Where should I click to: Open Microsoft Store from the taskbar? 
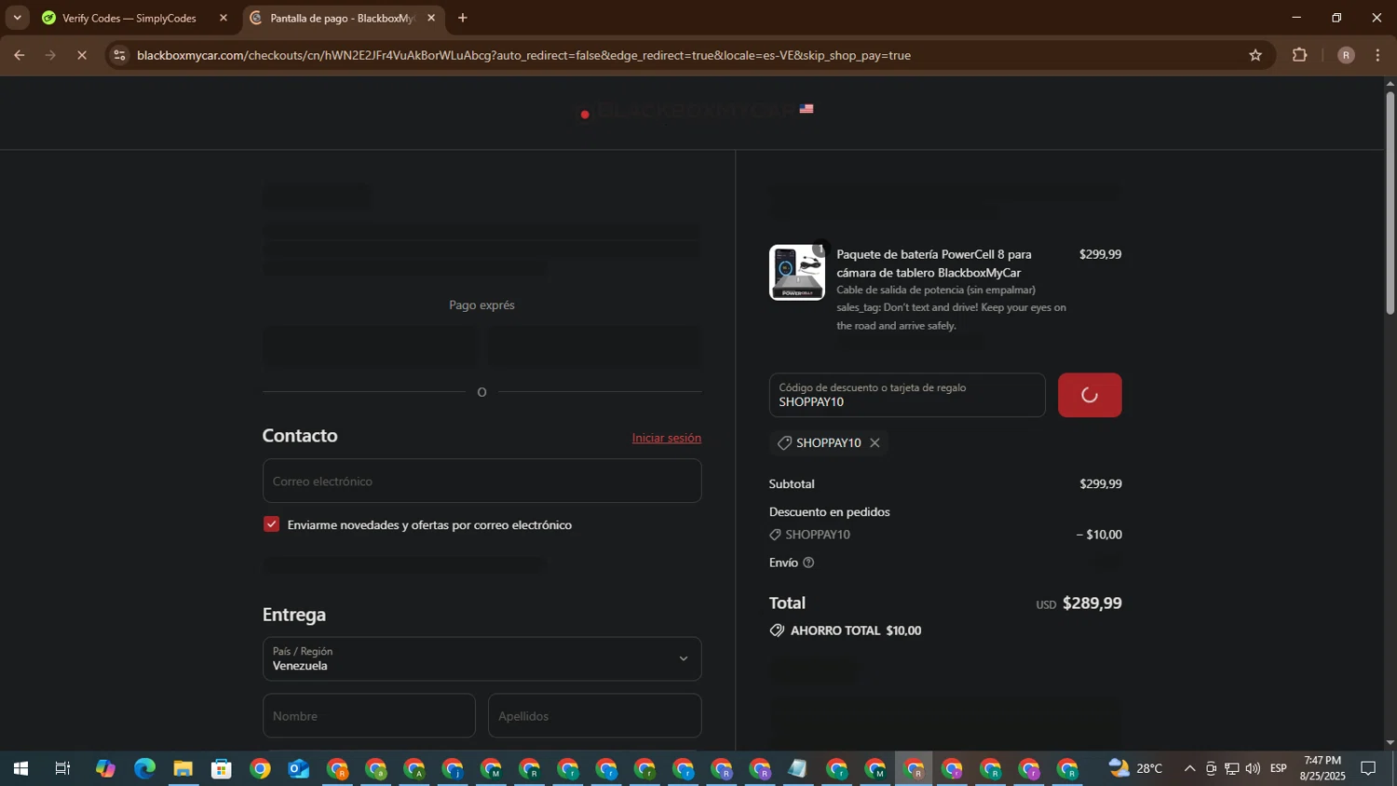221,768
